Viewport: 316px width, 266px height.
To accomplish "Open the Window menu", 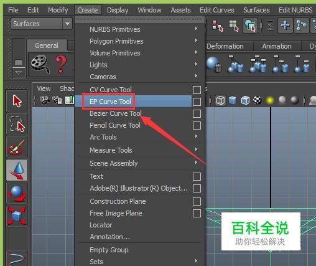I will [x=149, y=10].
